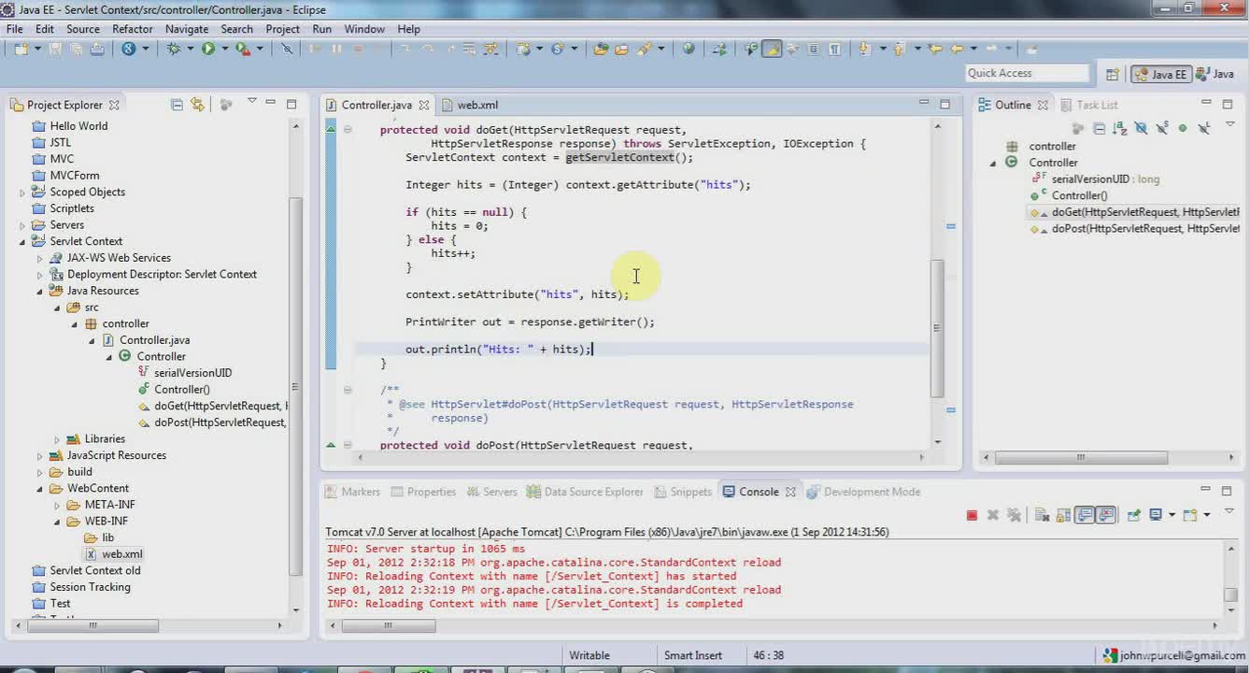Expand Servers folder in Project Explorer
The image size is (1250, 673).
tap(22, 225)
